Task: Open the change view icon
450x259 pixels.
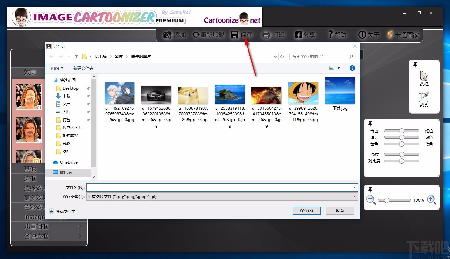Action: tap(332, 68)
